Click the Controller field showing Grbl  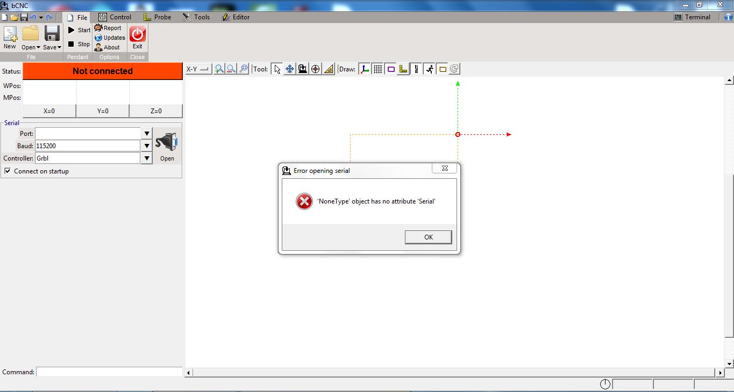[88, 158]
